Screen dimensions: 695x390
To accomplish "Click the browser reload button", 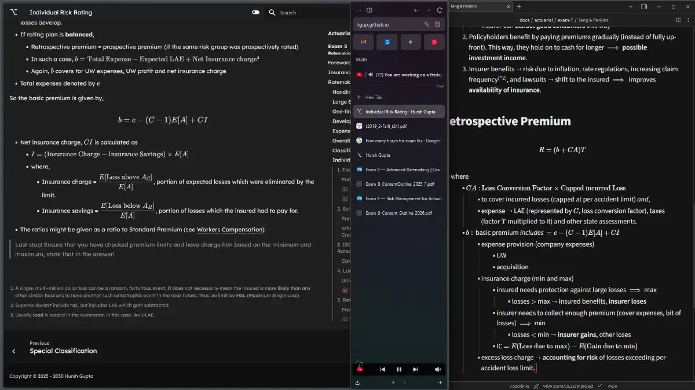I will pos(440,10).
